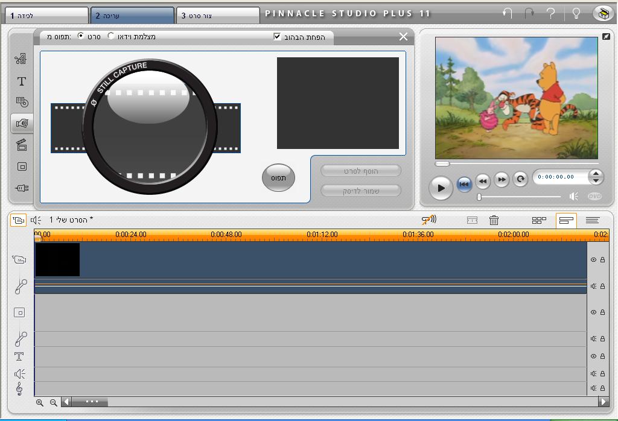The width and height of the screenshot is (618, 421).
Task: Lock the title track
Action: click(603, 356)
